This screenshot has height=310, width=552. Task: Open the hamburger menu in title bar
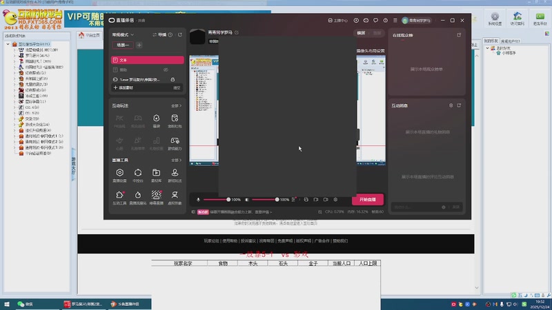[395, 21]
